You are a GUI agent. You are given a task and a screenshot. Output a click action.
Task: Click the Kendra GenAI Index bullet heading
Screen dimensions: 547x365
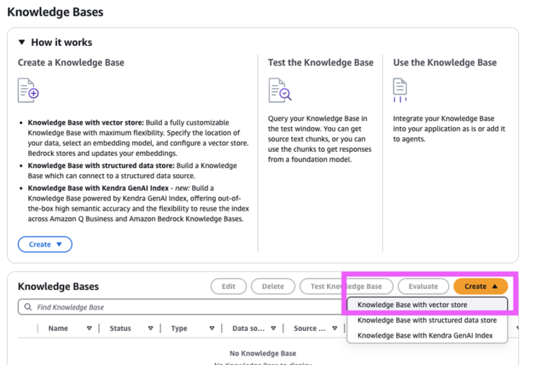98,188
